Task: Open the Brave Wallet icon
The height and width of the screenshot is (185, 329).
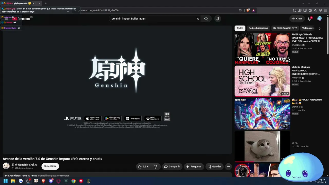Action: pyautogui.click(x=310, y=10)
